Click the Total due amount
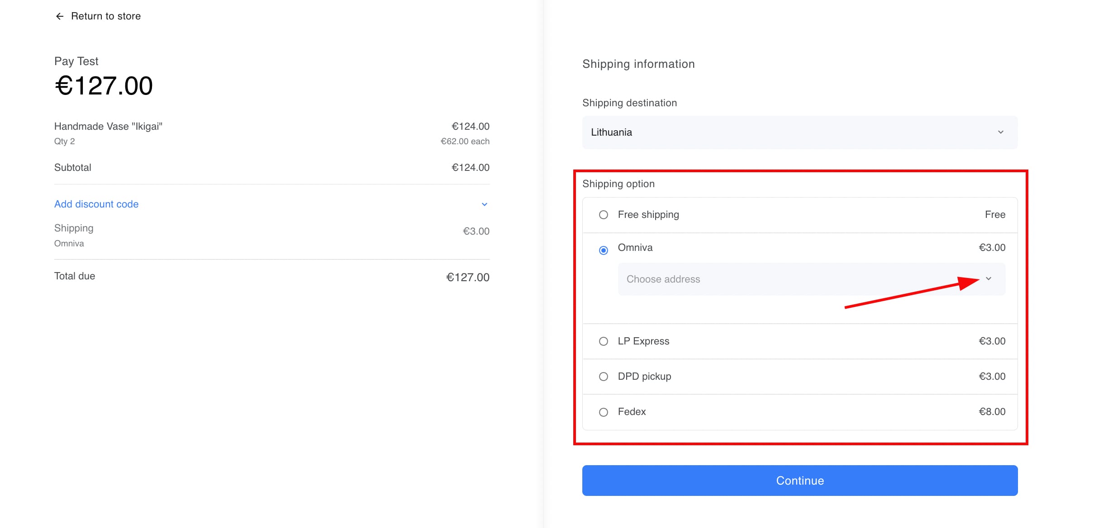Viewport: 1094px width, 528px height. [467, 277]
